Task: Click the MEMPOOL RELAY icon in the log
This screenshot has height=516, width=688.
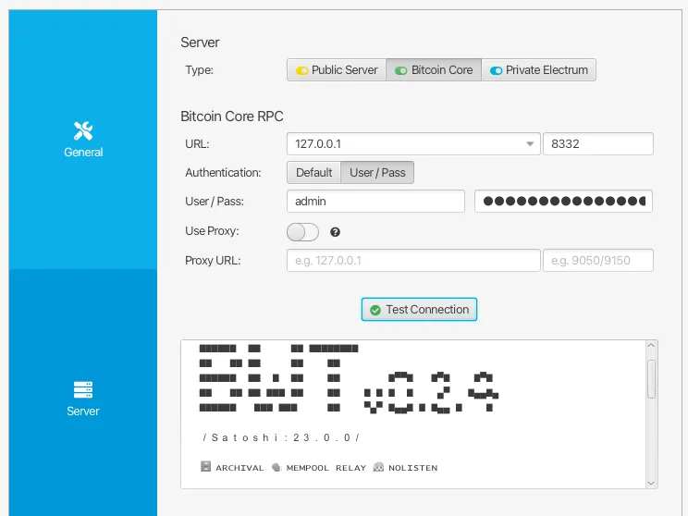Action: click(x=276, y=467)
